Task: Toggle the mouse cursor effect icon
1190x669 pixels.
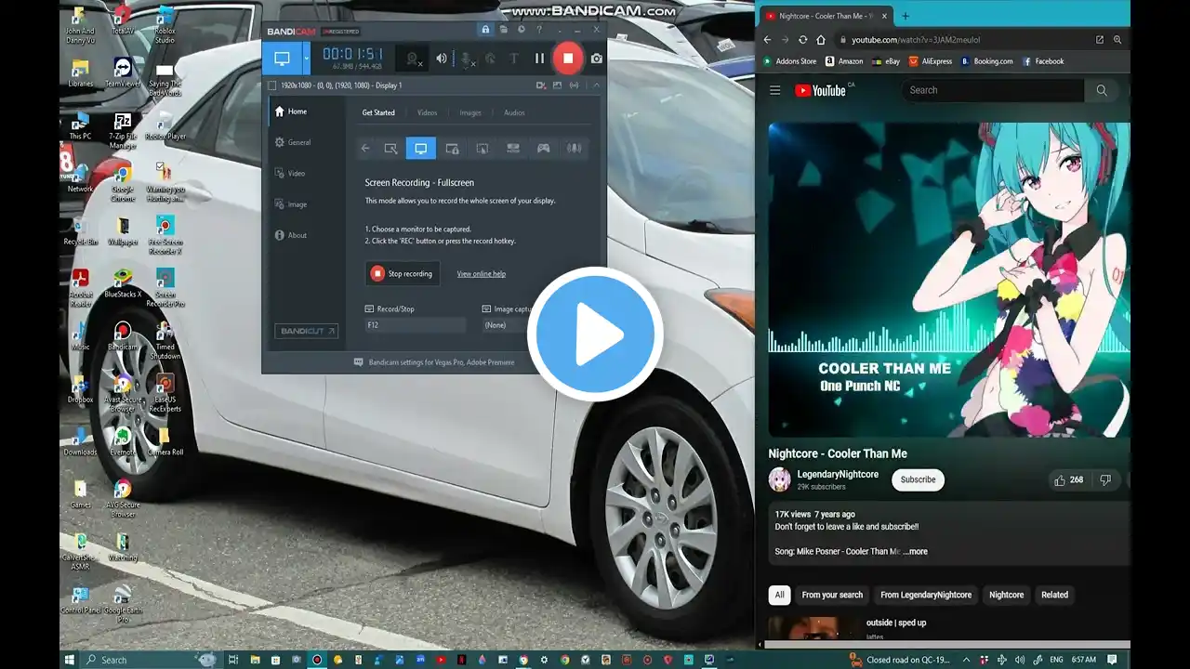Action: (x=490, y=59)
